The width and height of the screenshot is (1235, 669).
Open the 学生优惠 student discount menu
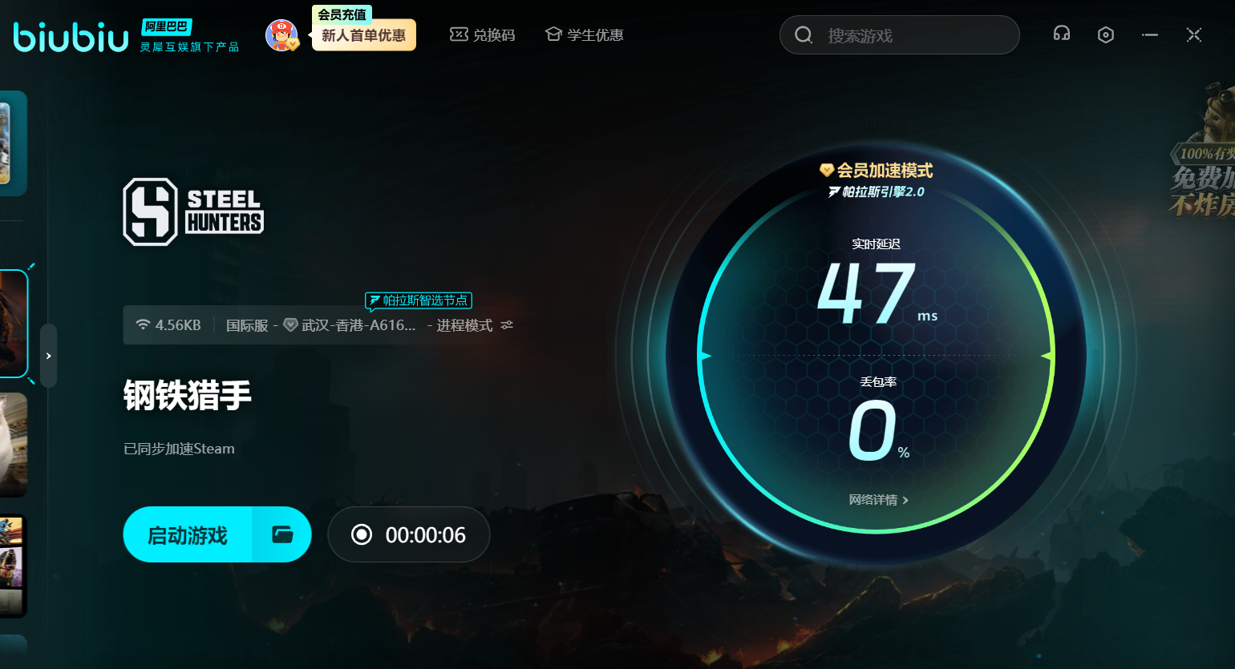click(585, 34)
